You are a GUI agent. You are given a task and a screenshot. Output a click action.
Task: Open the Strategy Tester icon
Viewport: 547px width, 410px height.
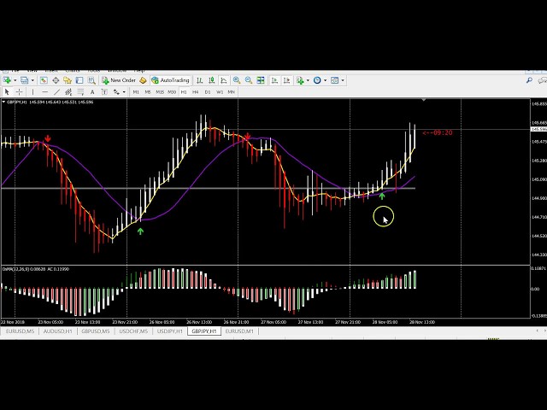tap(91, 80)
